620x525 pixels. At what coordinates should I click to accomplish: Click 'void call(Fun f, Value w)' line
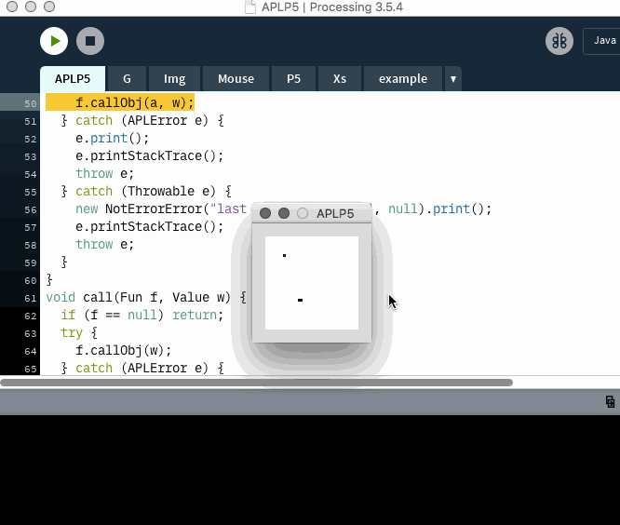(x=146, y=297)
